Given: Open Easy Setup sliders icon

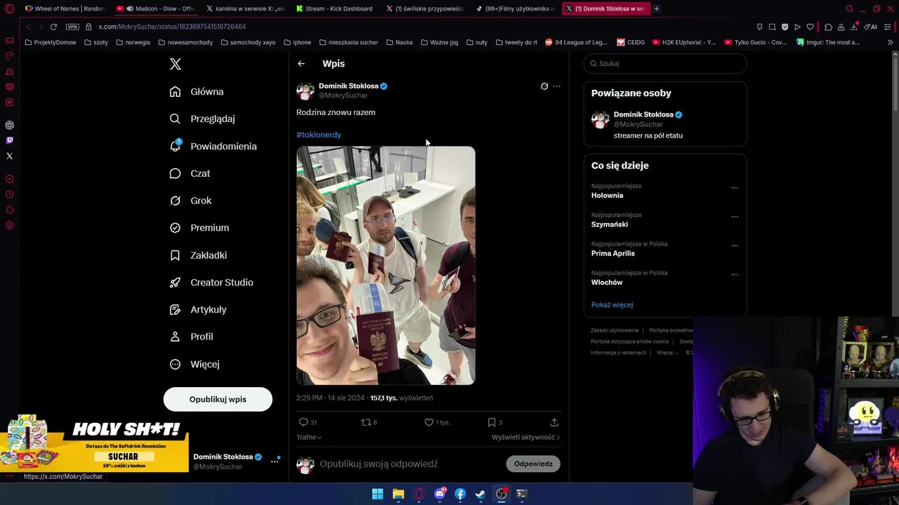Looking at the screenshot, I should 888,27.
